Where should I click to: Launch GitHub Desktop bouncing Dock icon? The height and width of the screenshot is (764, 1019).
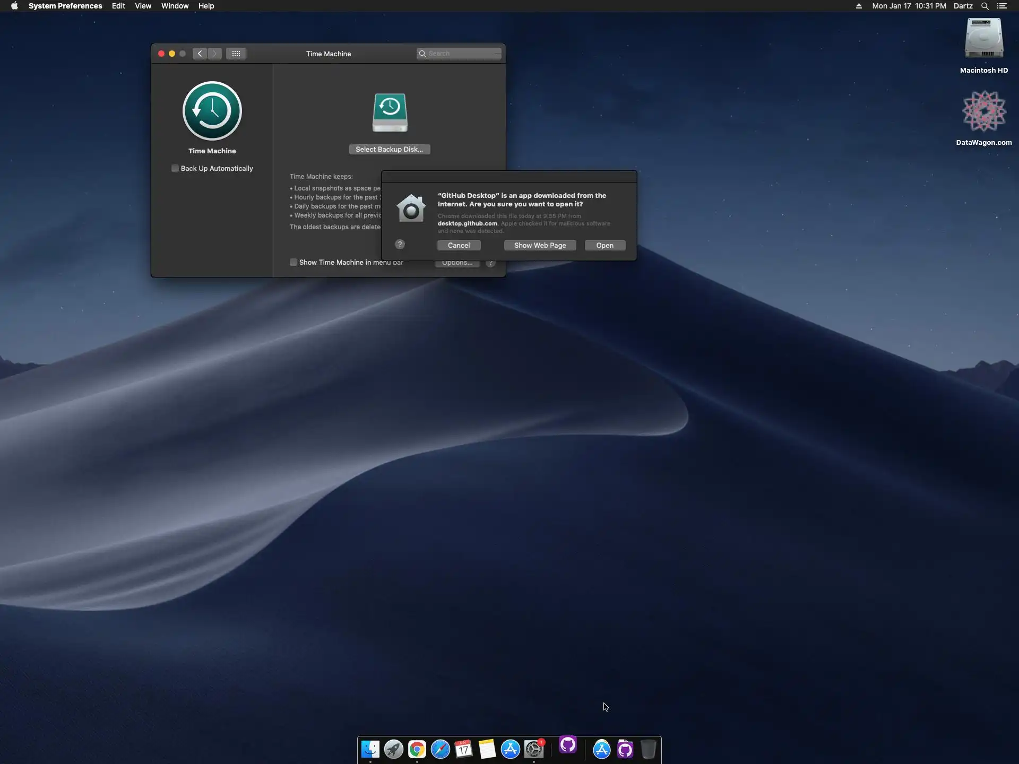coord(568,745)
